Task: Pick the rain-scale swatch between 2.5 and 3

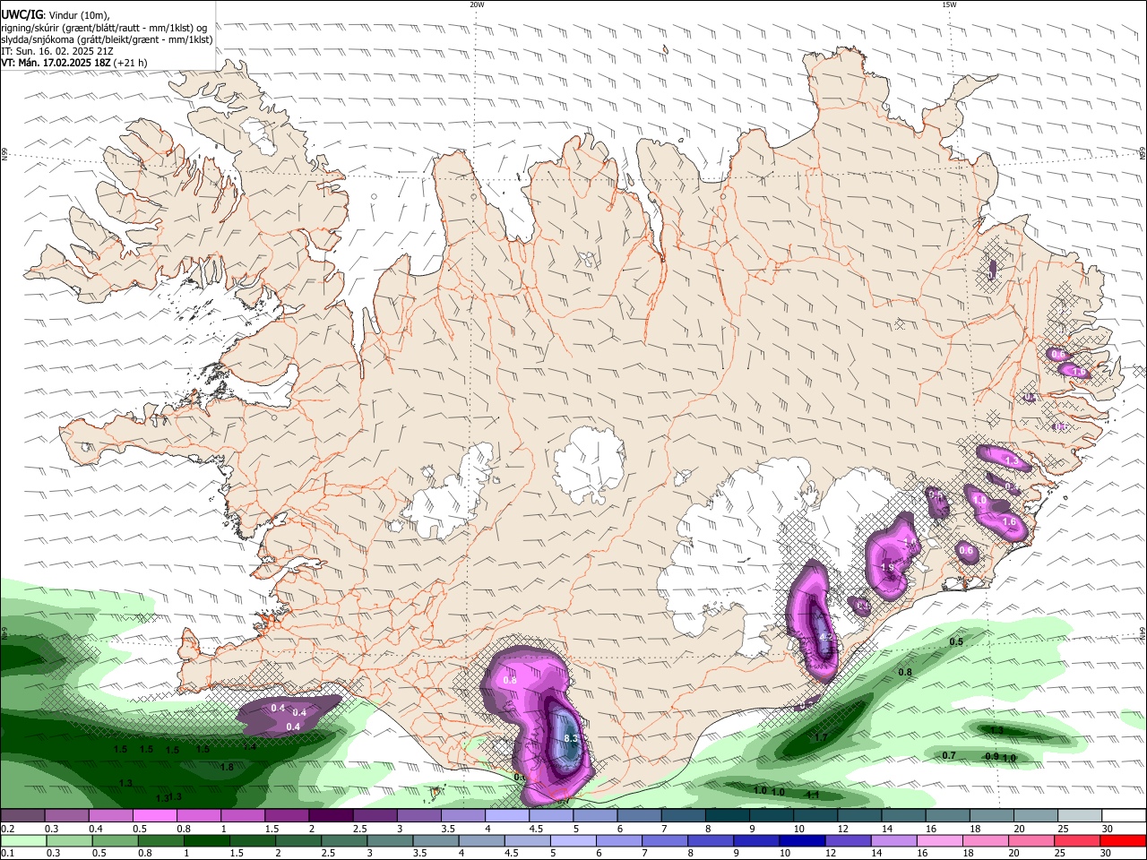Action: click(345, 841)
